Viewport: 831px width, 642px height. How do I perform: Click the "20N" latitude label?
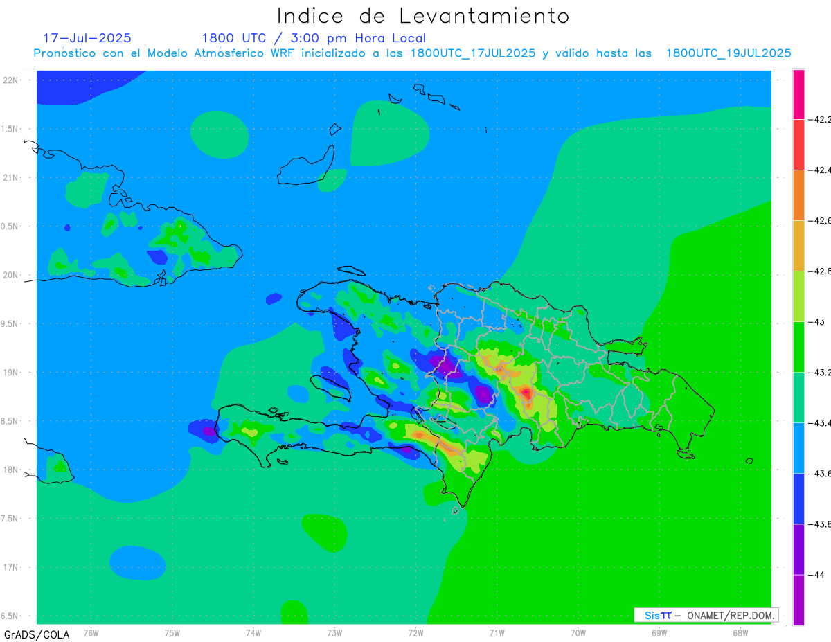[x=11, y=275]
